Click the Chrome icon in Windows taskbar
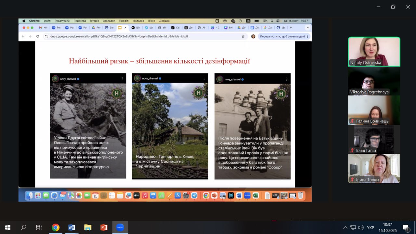The height and width of the screenshot is (234, 416). coord(56,227)
